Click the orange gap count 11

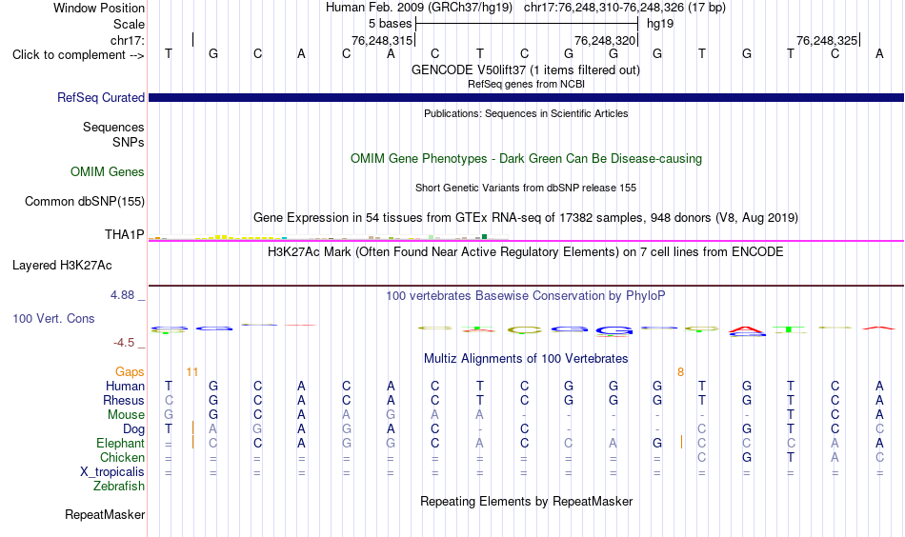coord(192,372)
